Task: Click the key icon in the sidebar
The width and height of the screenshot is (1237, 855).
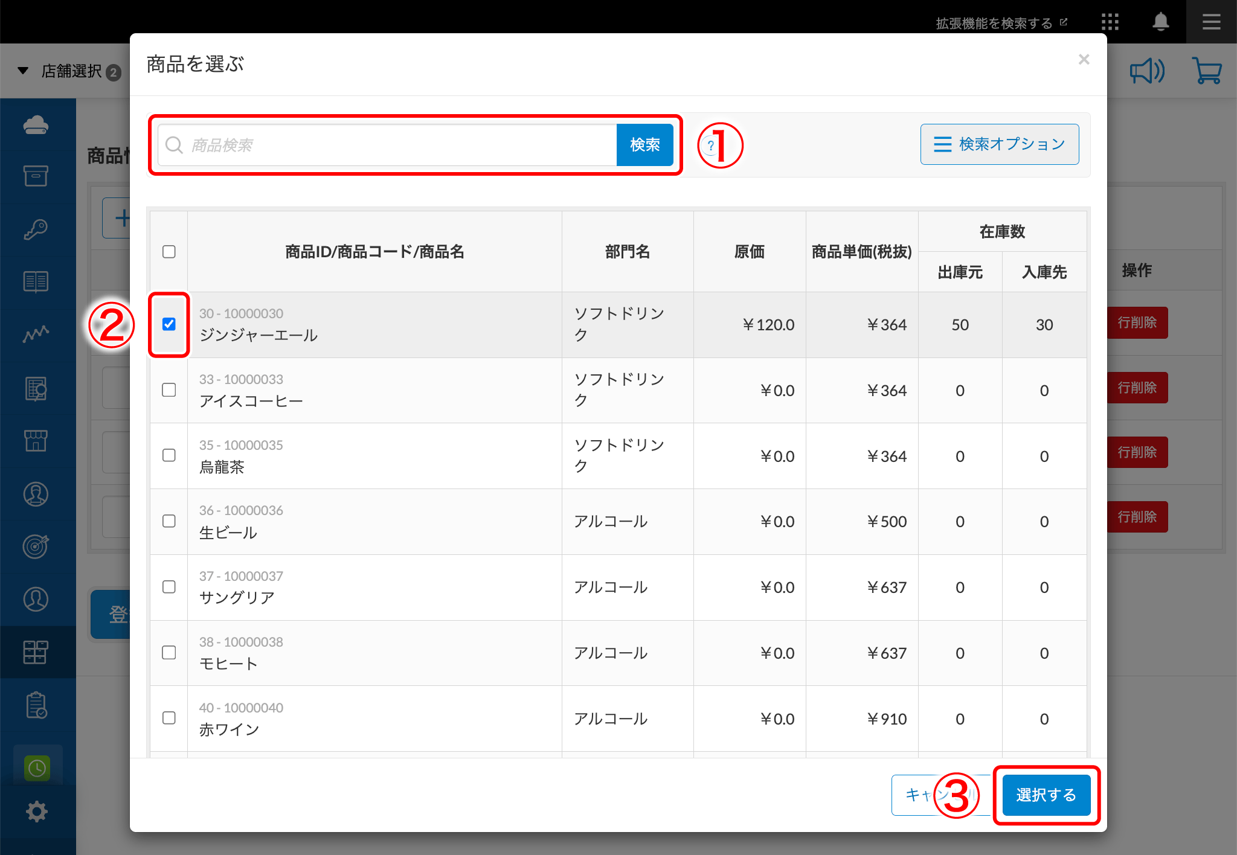Action: tap(36, 229)
